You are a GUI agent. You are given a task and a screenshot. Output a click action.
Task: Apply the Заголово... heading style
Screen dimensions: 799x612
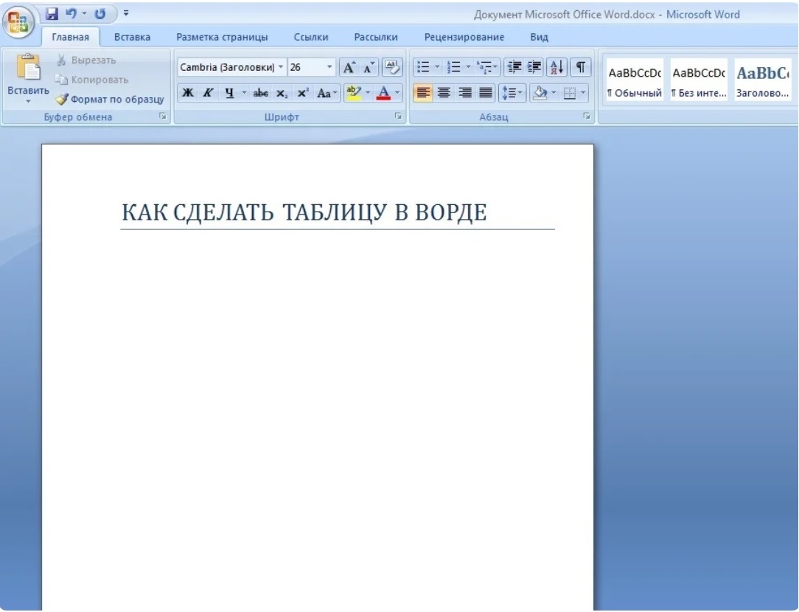[763, 80]
